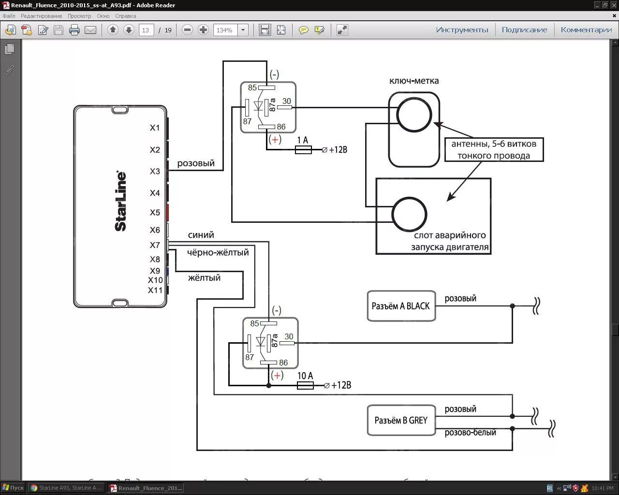This screenshot has height=495, width=619.
Task: Click the 10:41 PM clock
Action: coord(603,488)
